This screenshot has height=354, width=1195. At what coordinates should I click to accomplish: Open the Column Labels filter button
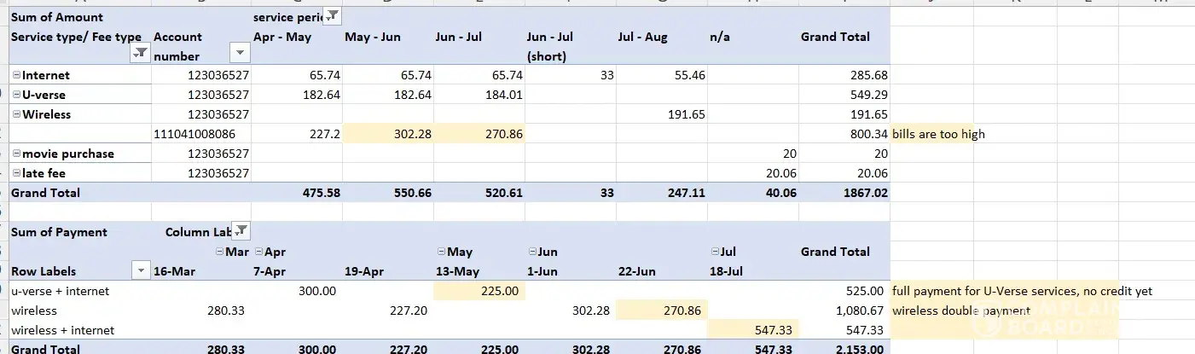241,230
